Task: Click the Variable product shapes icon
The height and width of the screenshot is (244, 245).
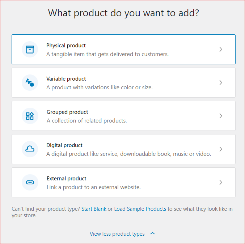Action: (30, 83)
